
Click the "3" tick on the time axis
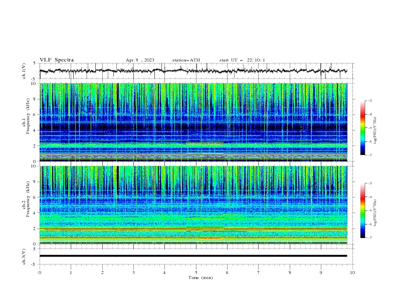pyautogui.click(x=133, y=272)
